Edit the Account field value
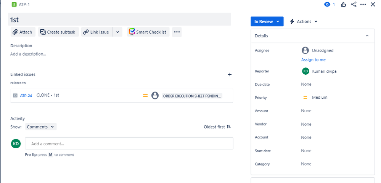381x183 pixels. click(306, 137)
